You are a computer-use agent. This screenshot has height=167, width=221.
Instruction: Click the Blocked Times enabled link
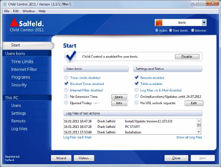click(x=87, y=84)
